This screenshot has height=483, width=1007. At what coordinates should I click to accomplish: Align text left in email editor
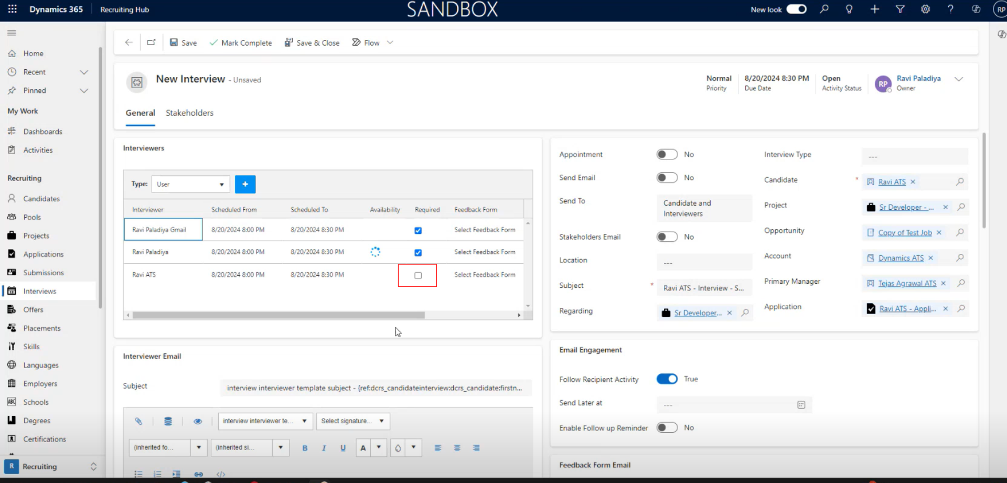point(438,448)
